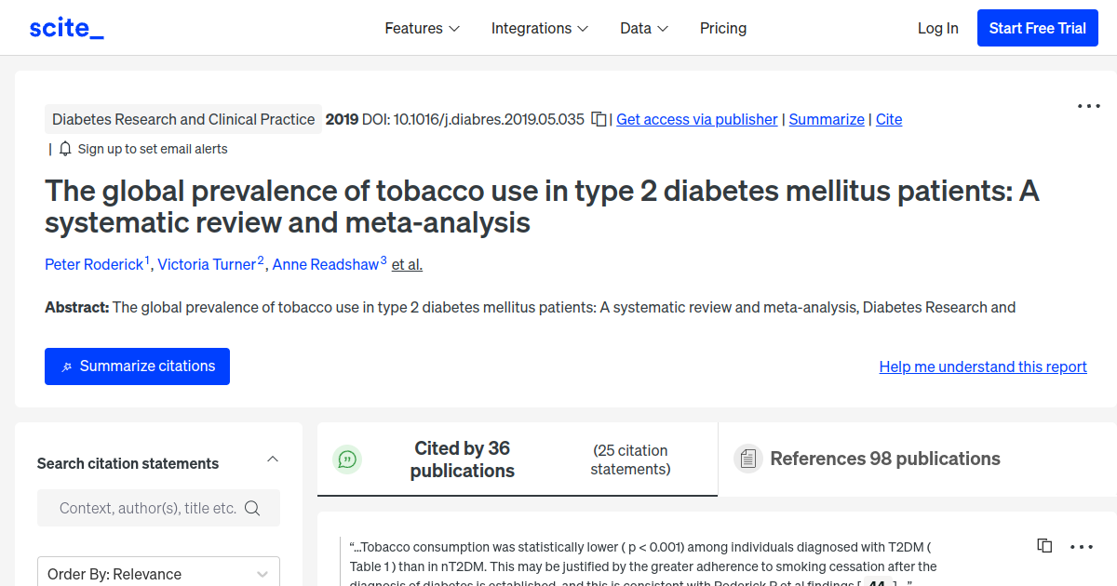Copy the citation statement using its copy icon

1043,545
